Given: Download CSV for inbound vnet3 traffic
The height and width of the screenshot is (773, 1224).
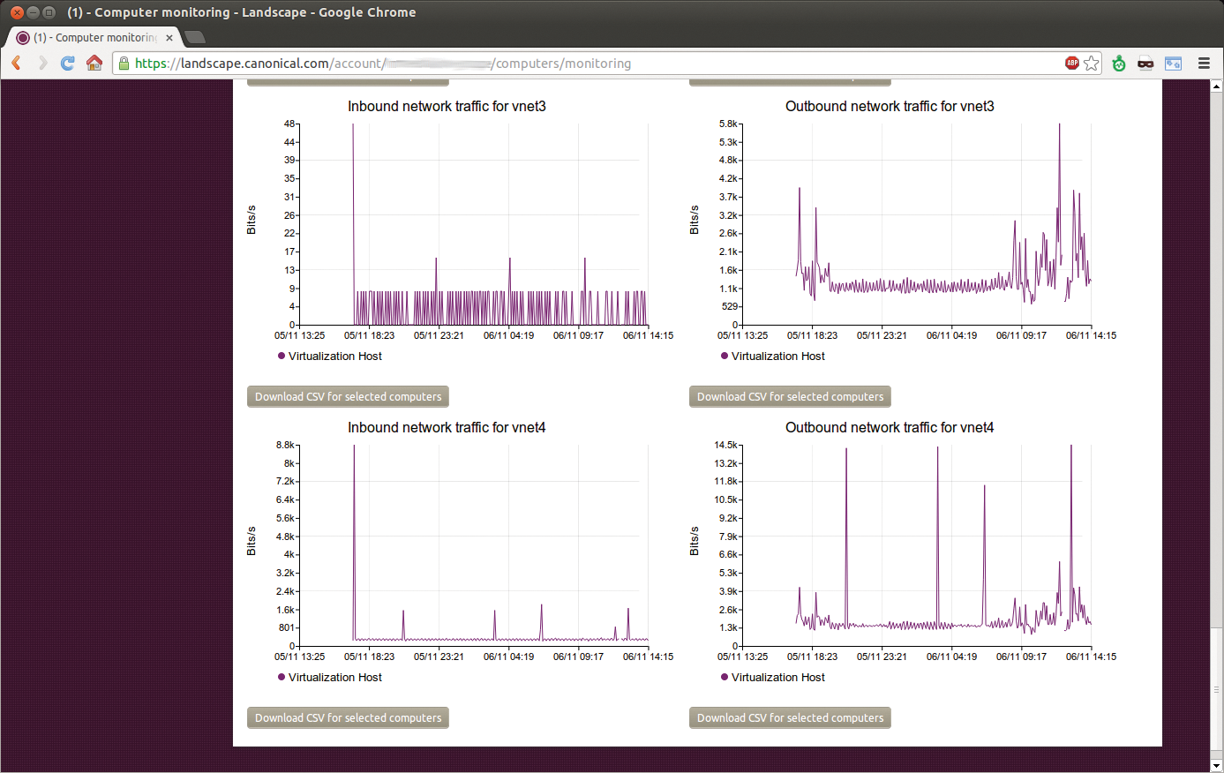Looking at the screenshot, I should (347, 396).
